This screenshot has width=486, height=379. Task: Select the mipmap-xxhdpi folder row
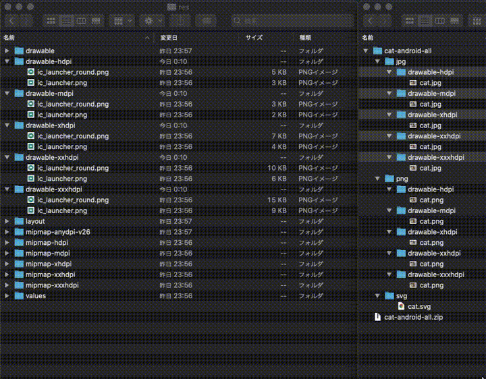178,274
